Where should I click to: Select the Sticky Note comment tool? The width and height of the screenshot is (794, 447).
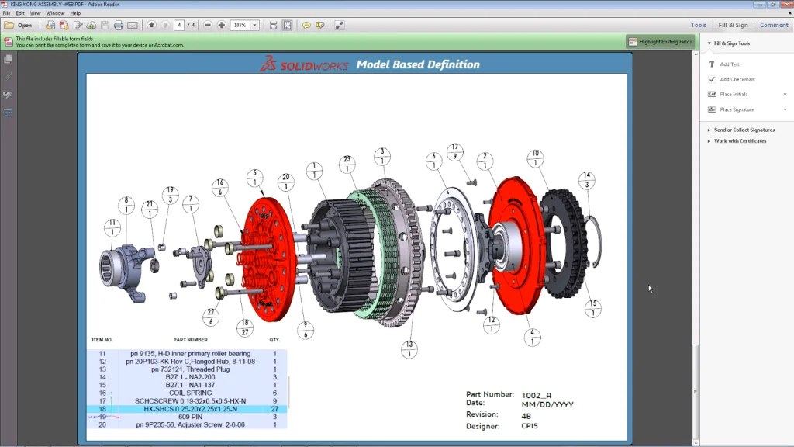click(308, 25)
